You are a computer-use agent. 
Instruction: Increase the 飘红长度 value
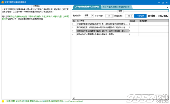[x=132, y=15]
